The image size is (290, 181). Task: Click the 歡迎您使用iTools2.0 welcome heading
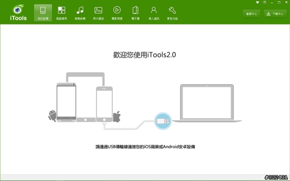[145, 55]
